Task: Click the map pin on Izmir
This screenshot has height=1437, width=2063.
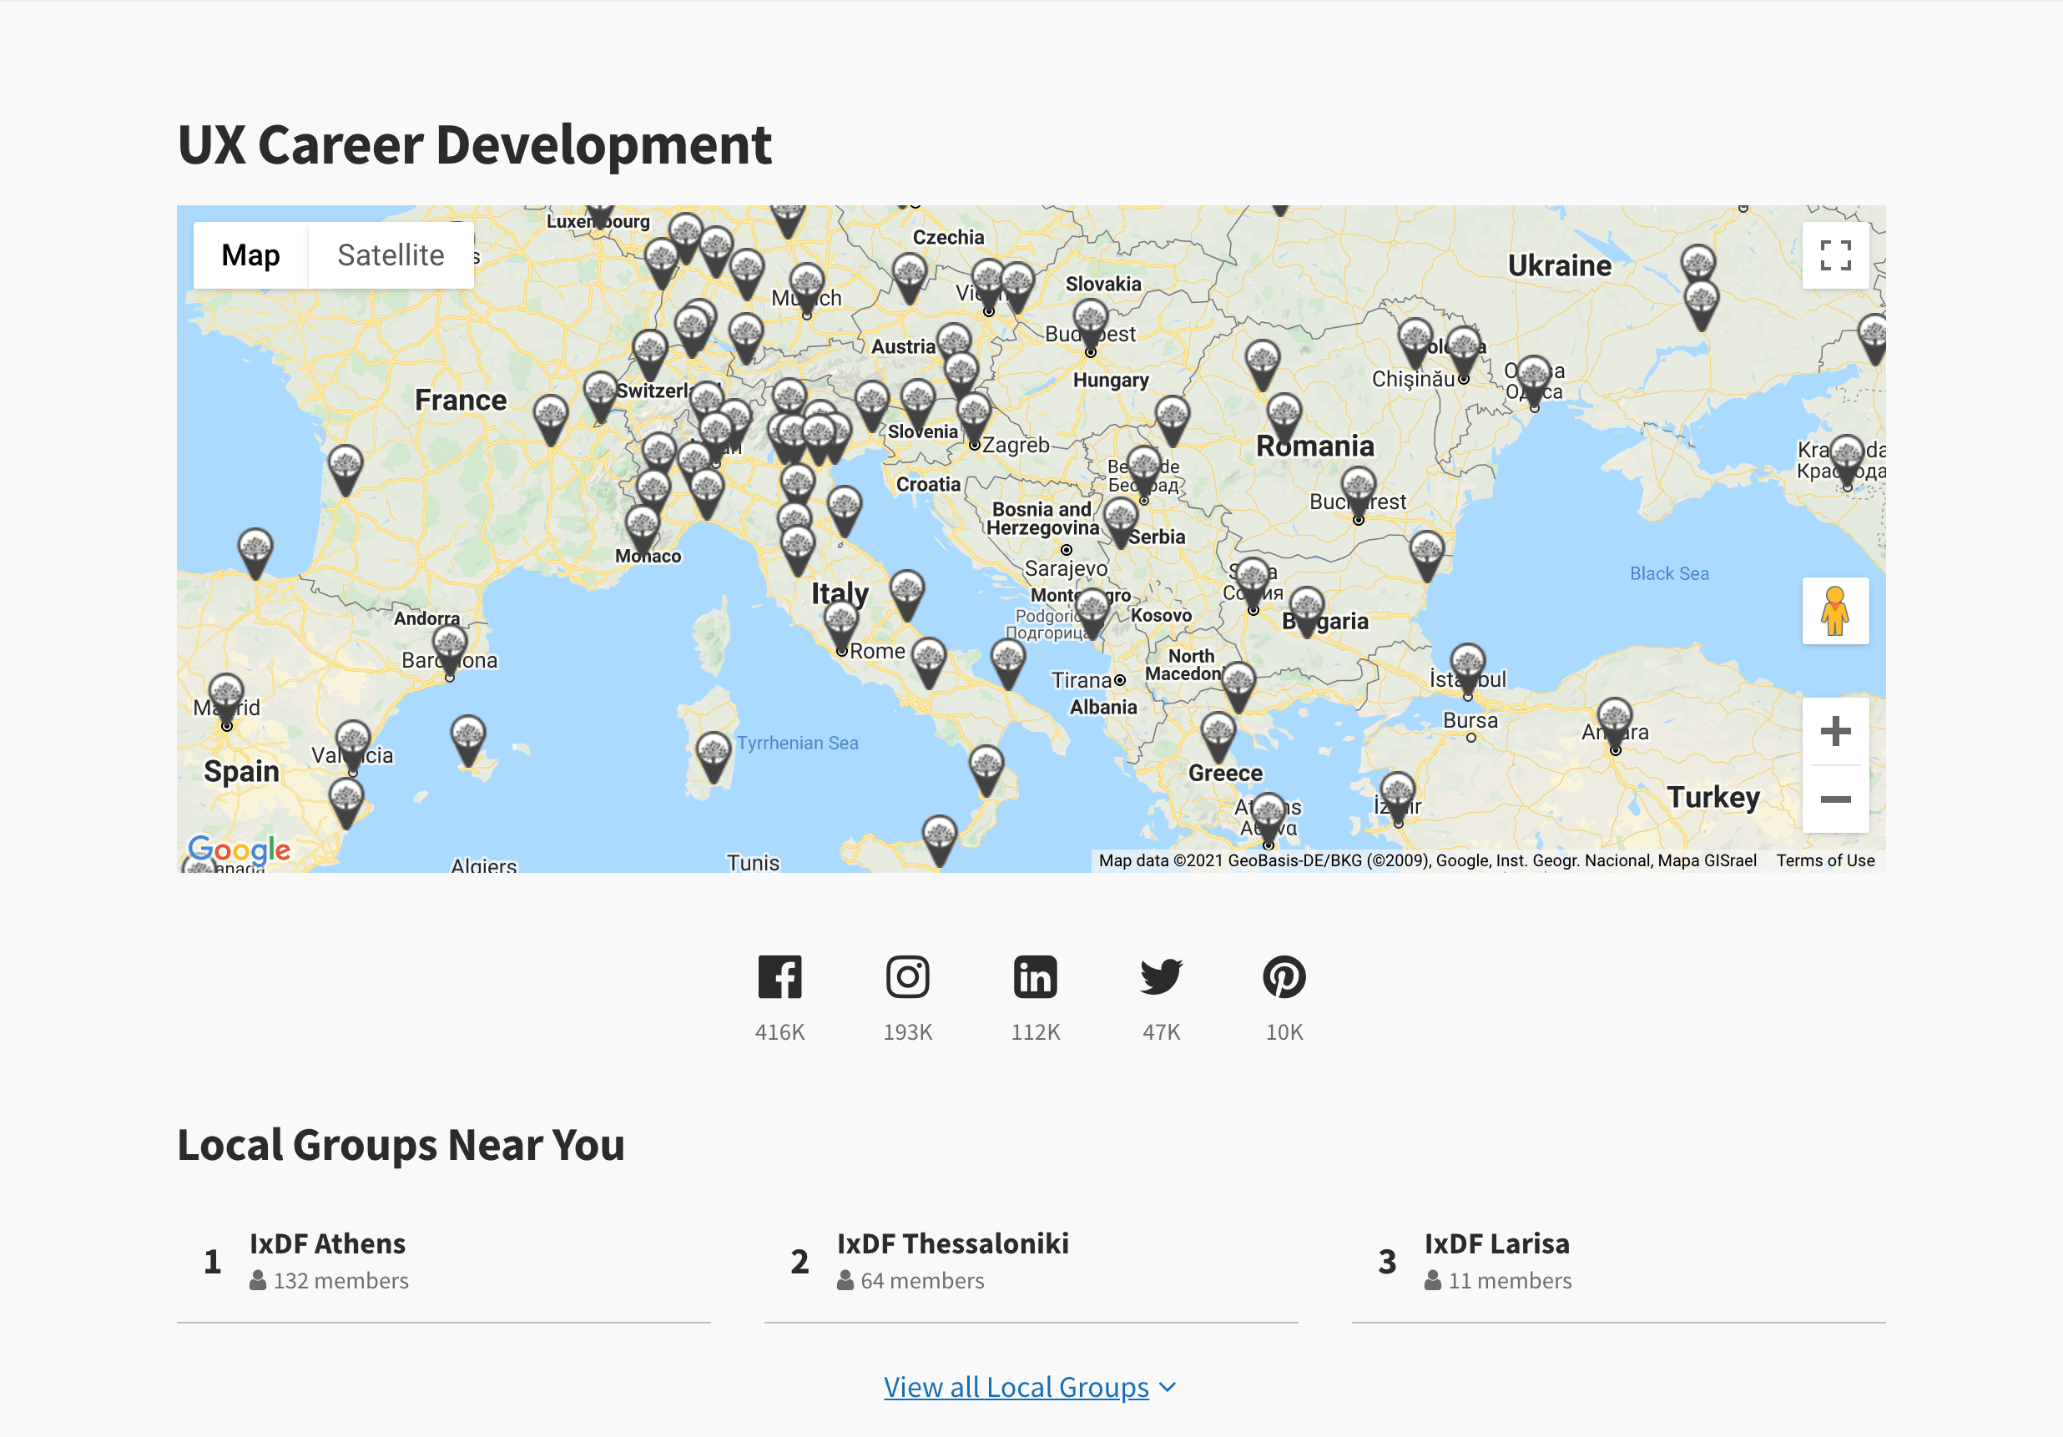Action: (1398, 797)
